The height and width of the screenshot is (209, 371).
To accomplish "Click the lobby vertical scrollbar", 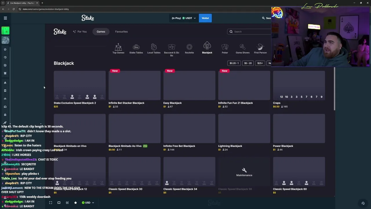I will point(334,89).
